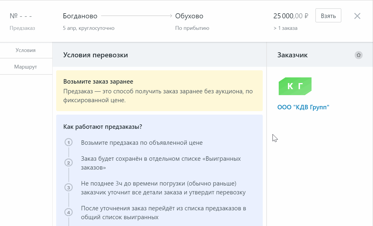
Task: Click the yellow "Возьмите заказ заранее" notice
Action: point(159,91)
